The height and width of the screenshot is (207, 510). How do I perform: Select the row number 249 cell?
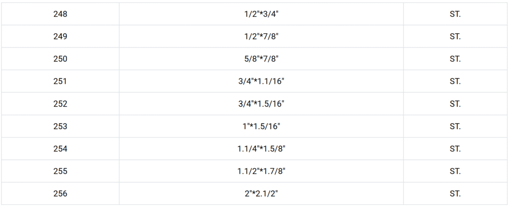60,36
